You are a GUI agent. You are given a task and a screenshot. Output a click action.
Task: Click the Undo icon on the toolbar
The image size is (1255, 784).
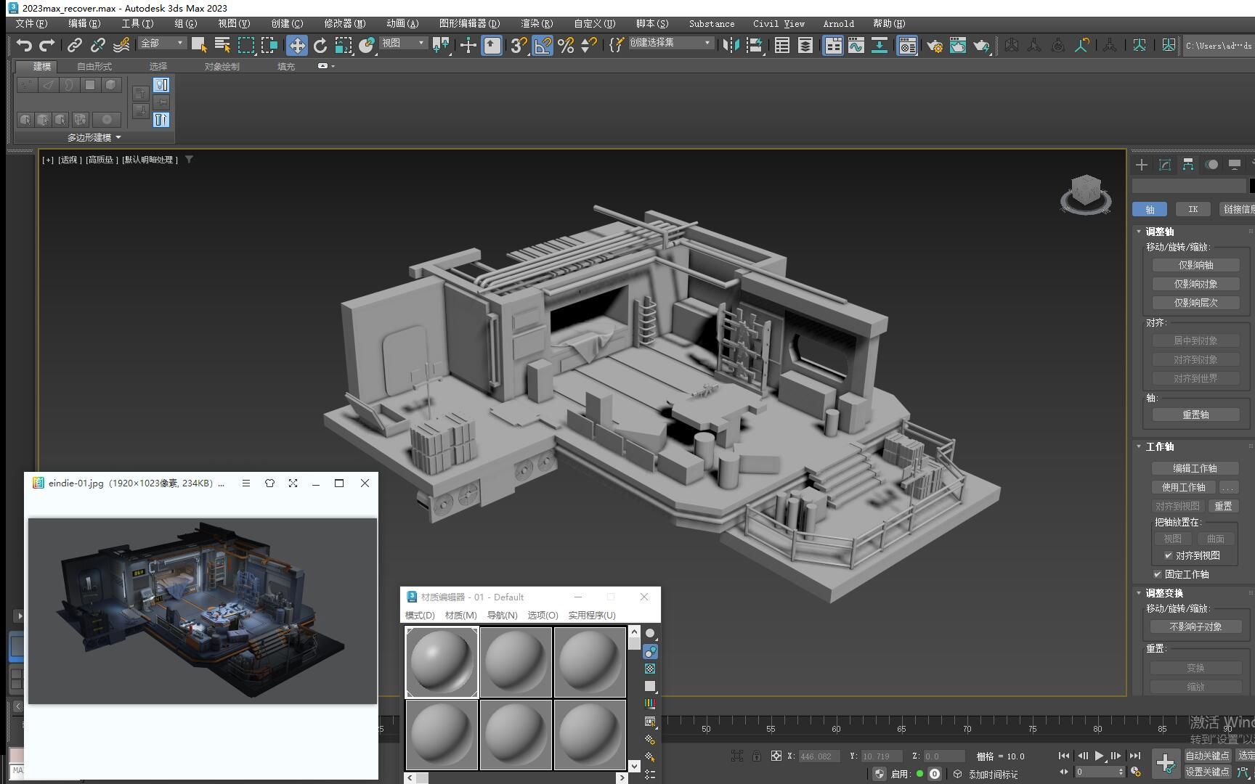point(25,45)
